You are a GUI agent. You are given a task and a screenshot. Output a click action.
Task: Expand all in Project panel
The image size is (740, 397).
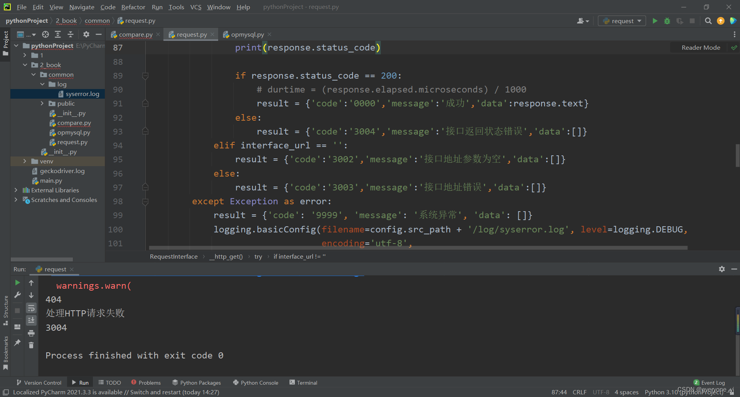(58, 34)
